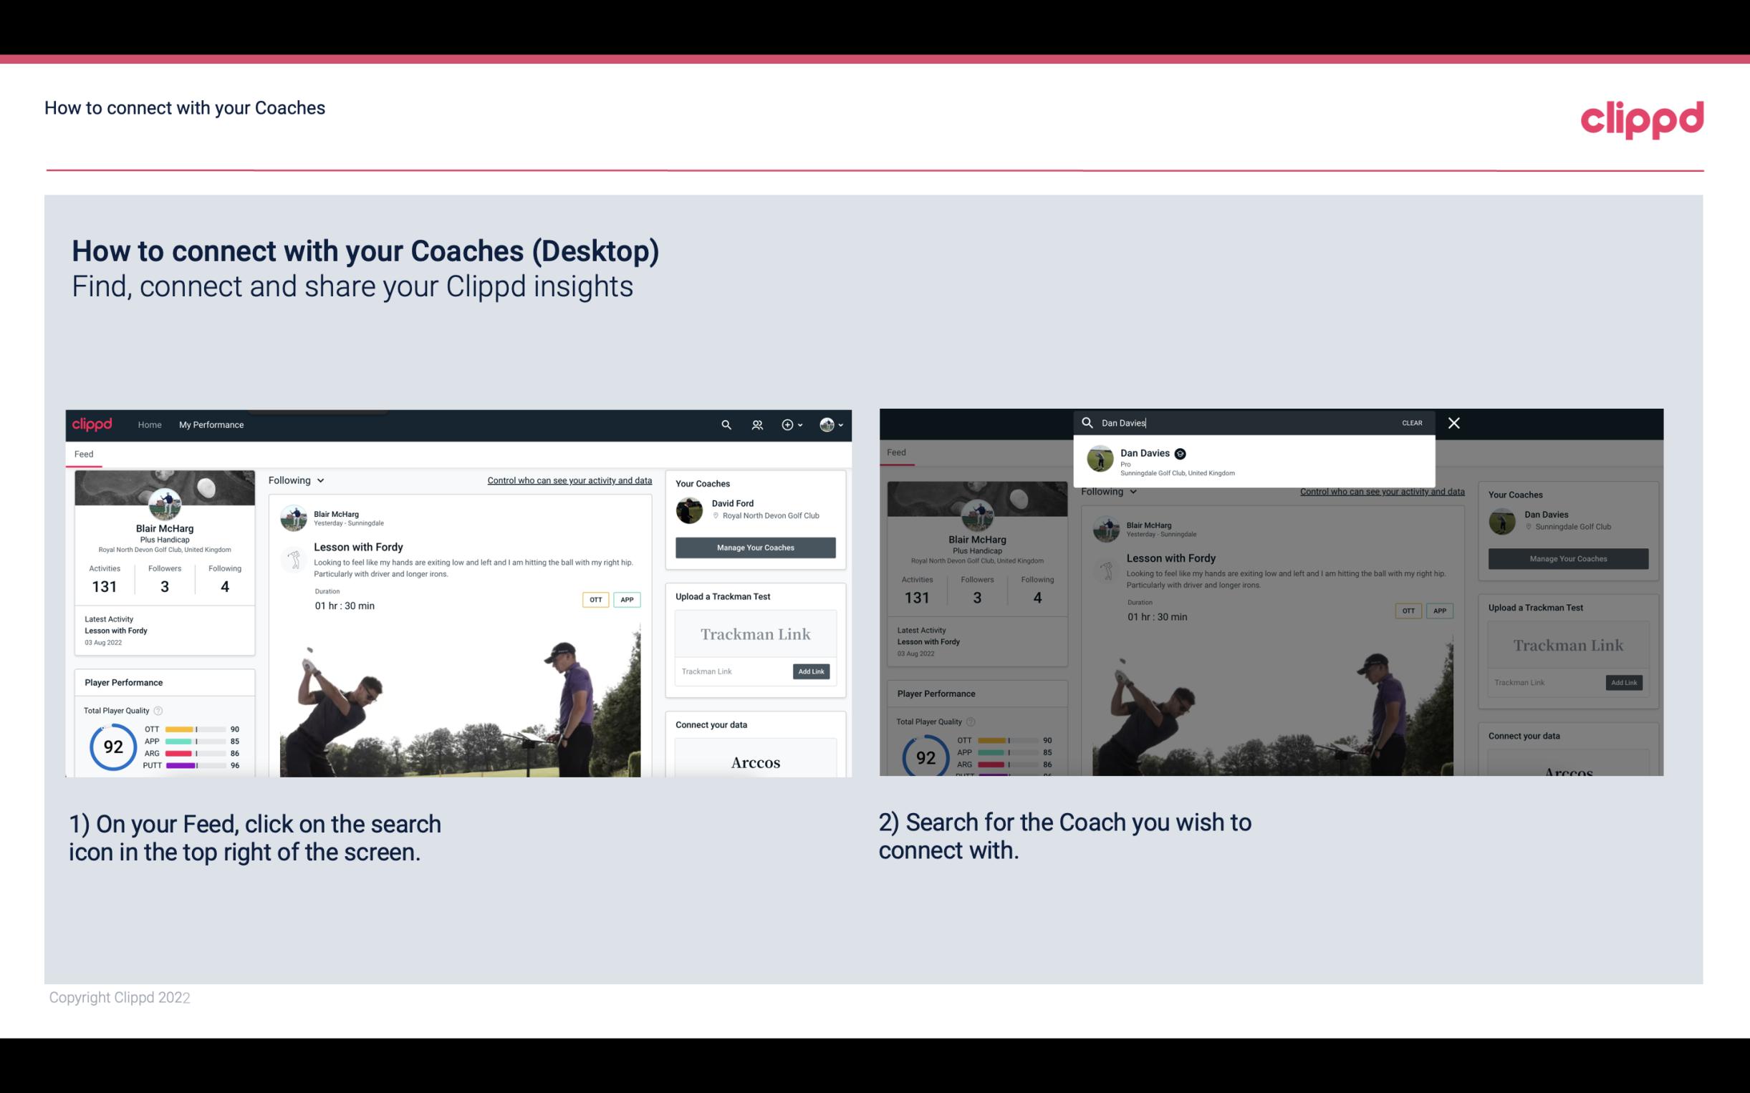1750x1093 pixels.
Task: Click the Manage Your Coaches button
Action: (755, 547)
